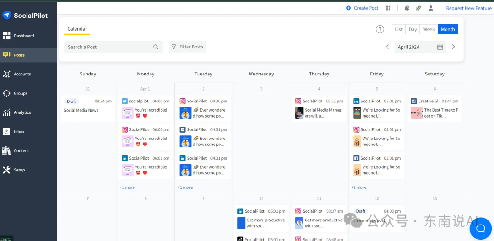Click LinkedIn icon on Wednesday 10 post
Viewport: 494px width, 241px height.
pyautogui.click(x=241, y=211)
